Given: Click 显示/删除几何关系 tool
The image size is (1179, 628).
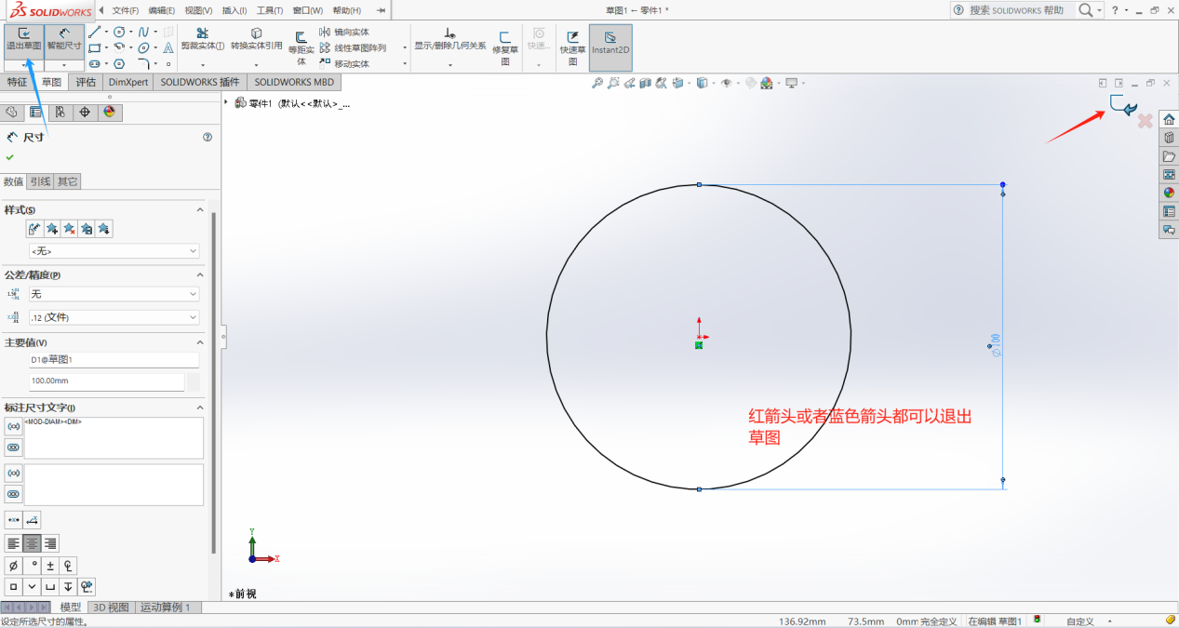Looking at the screenshot, I should pyautogui.click(x=450, y=39).
